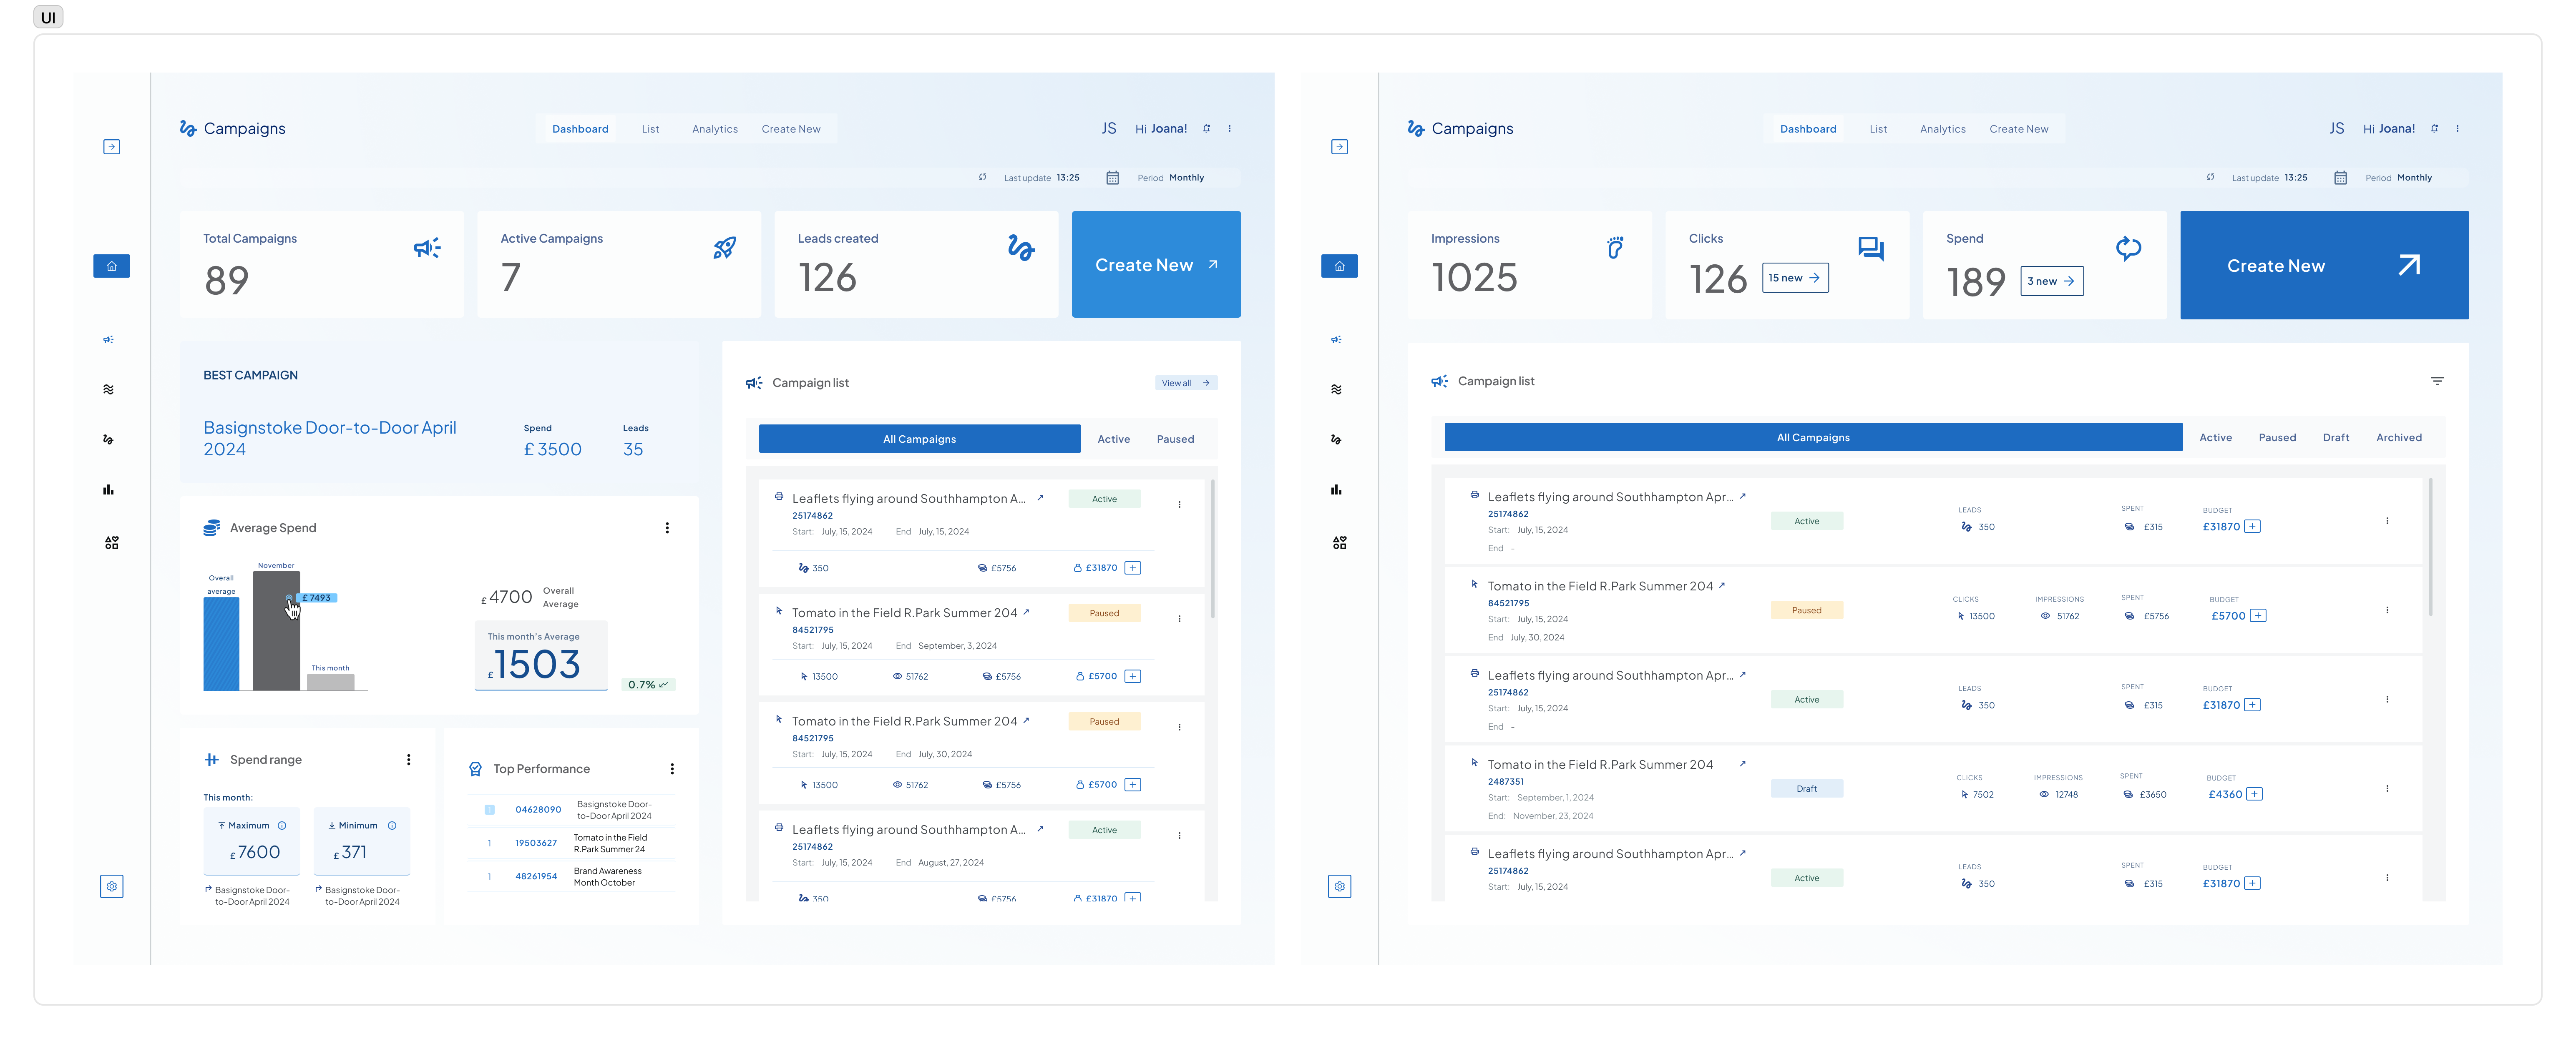Open the megaphone campaigns icon in sidebar
2576x1039 pixels.
109,339
